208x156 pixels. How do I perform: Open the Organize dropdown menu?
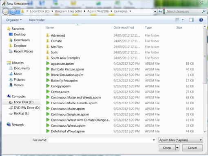[x=14, y=20]
